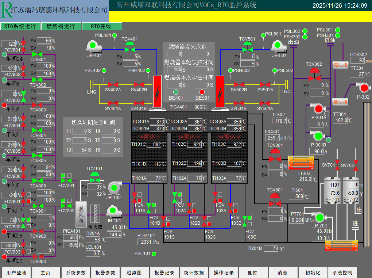
Task: Open the 趋势图 trend chart page
Action: point(133,273)
